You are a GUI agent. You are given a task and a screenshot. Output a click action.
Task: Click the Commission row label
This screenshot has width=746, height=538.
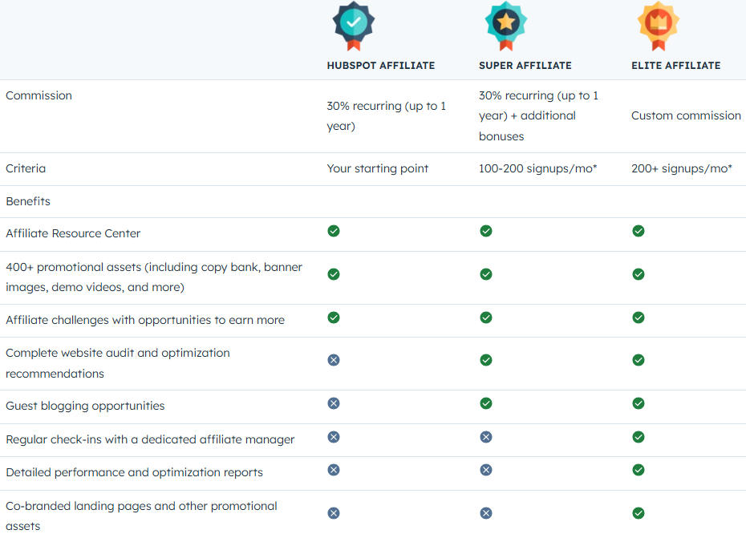[x=39, y=95]
